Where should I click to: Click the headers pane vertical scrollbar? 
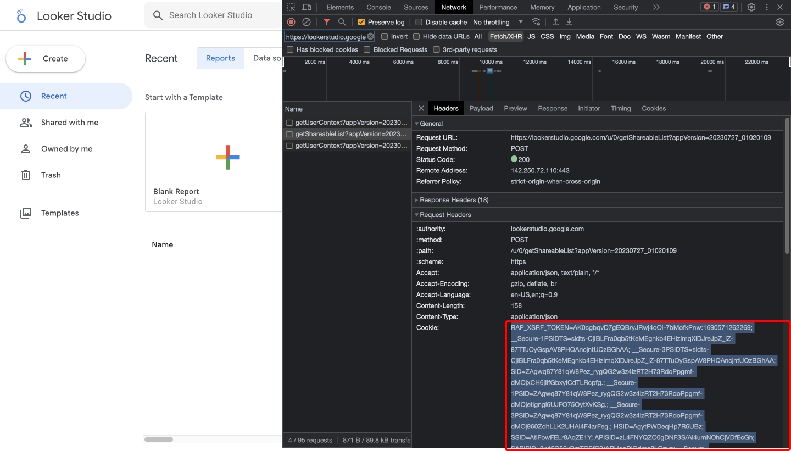point(787,187)
